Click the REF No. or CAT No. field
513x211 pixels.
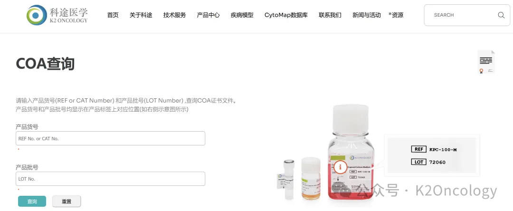tap(110, 138)
